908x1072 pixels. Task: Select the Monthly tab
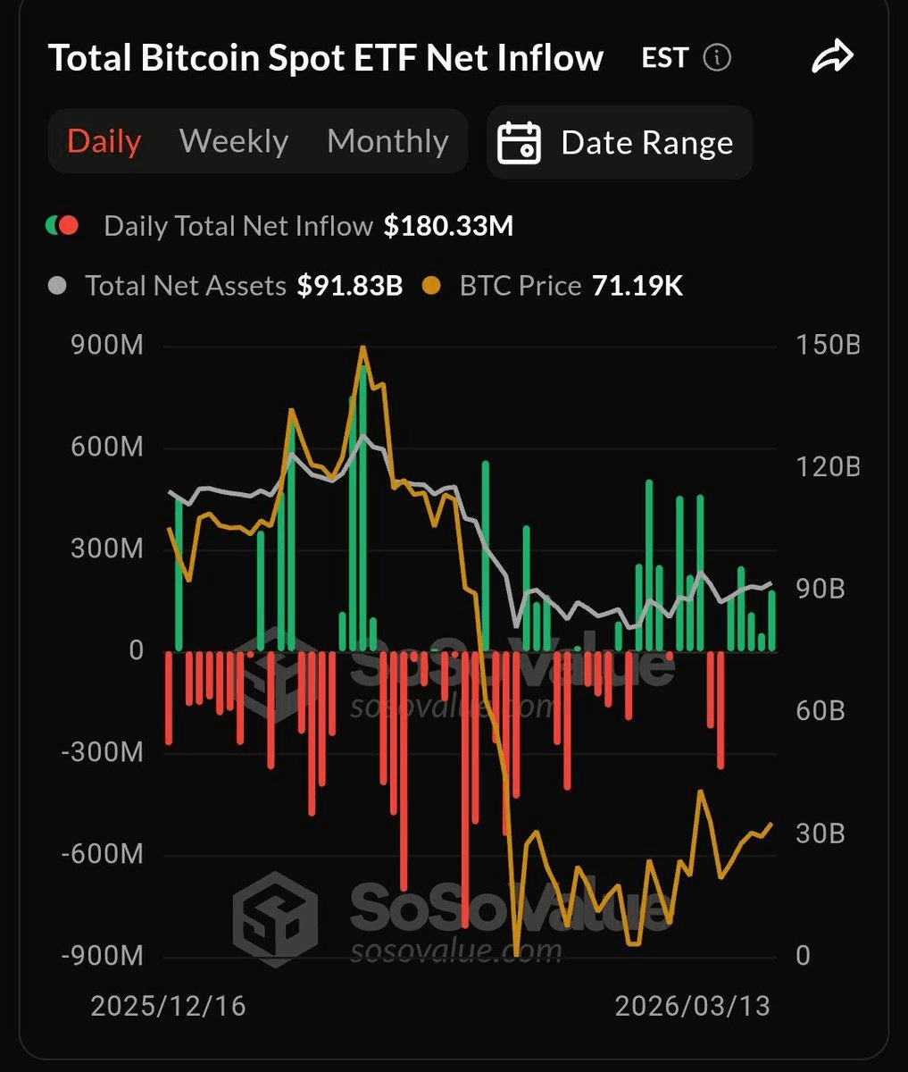tap(387, 142)
